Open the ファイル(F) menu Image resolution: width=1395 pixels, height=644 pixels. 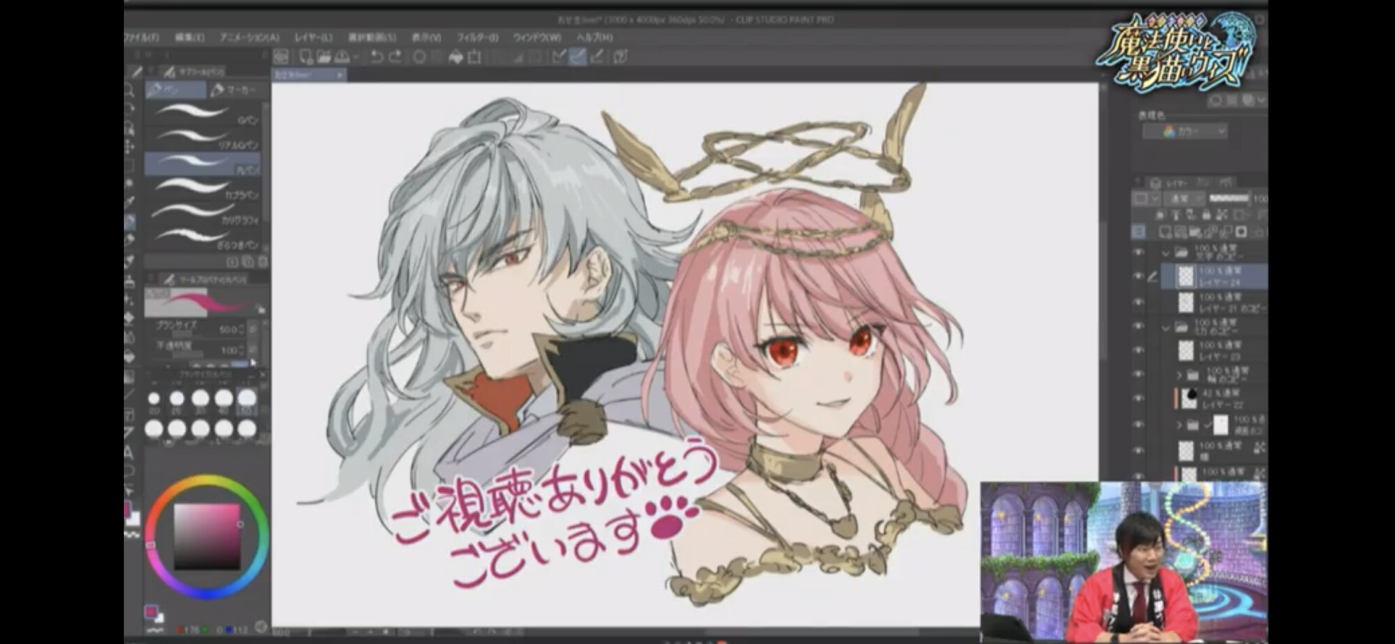click(142, 37)
